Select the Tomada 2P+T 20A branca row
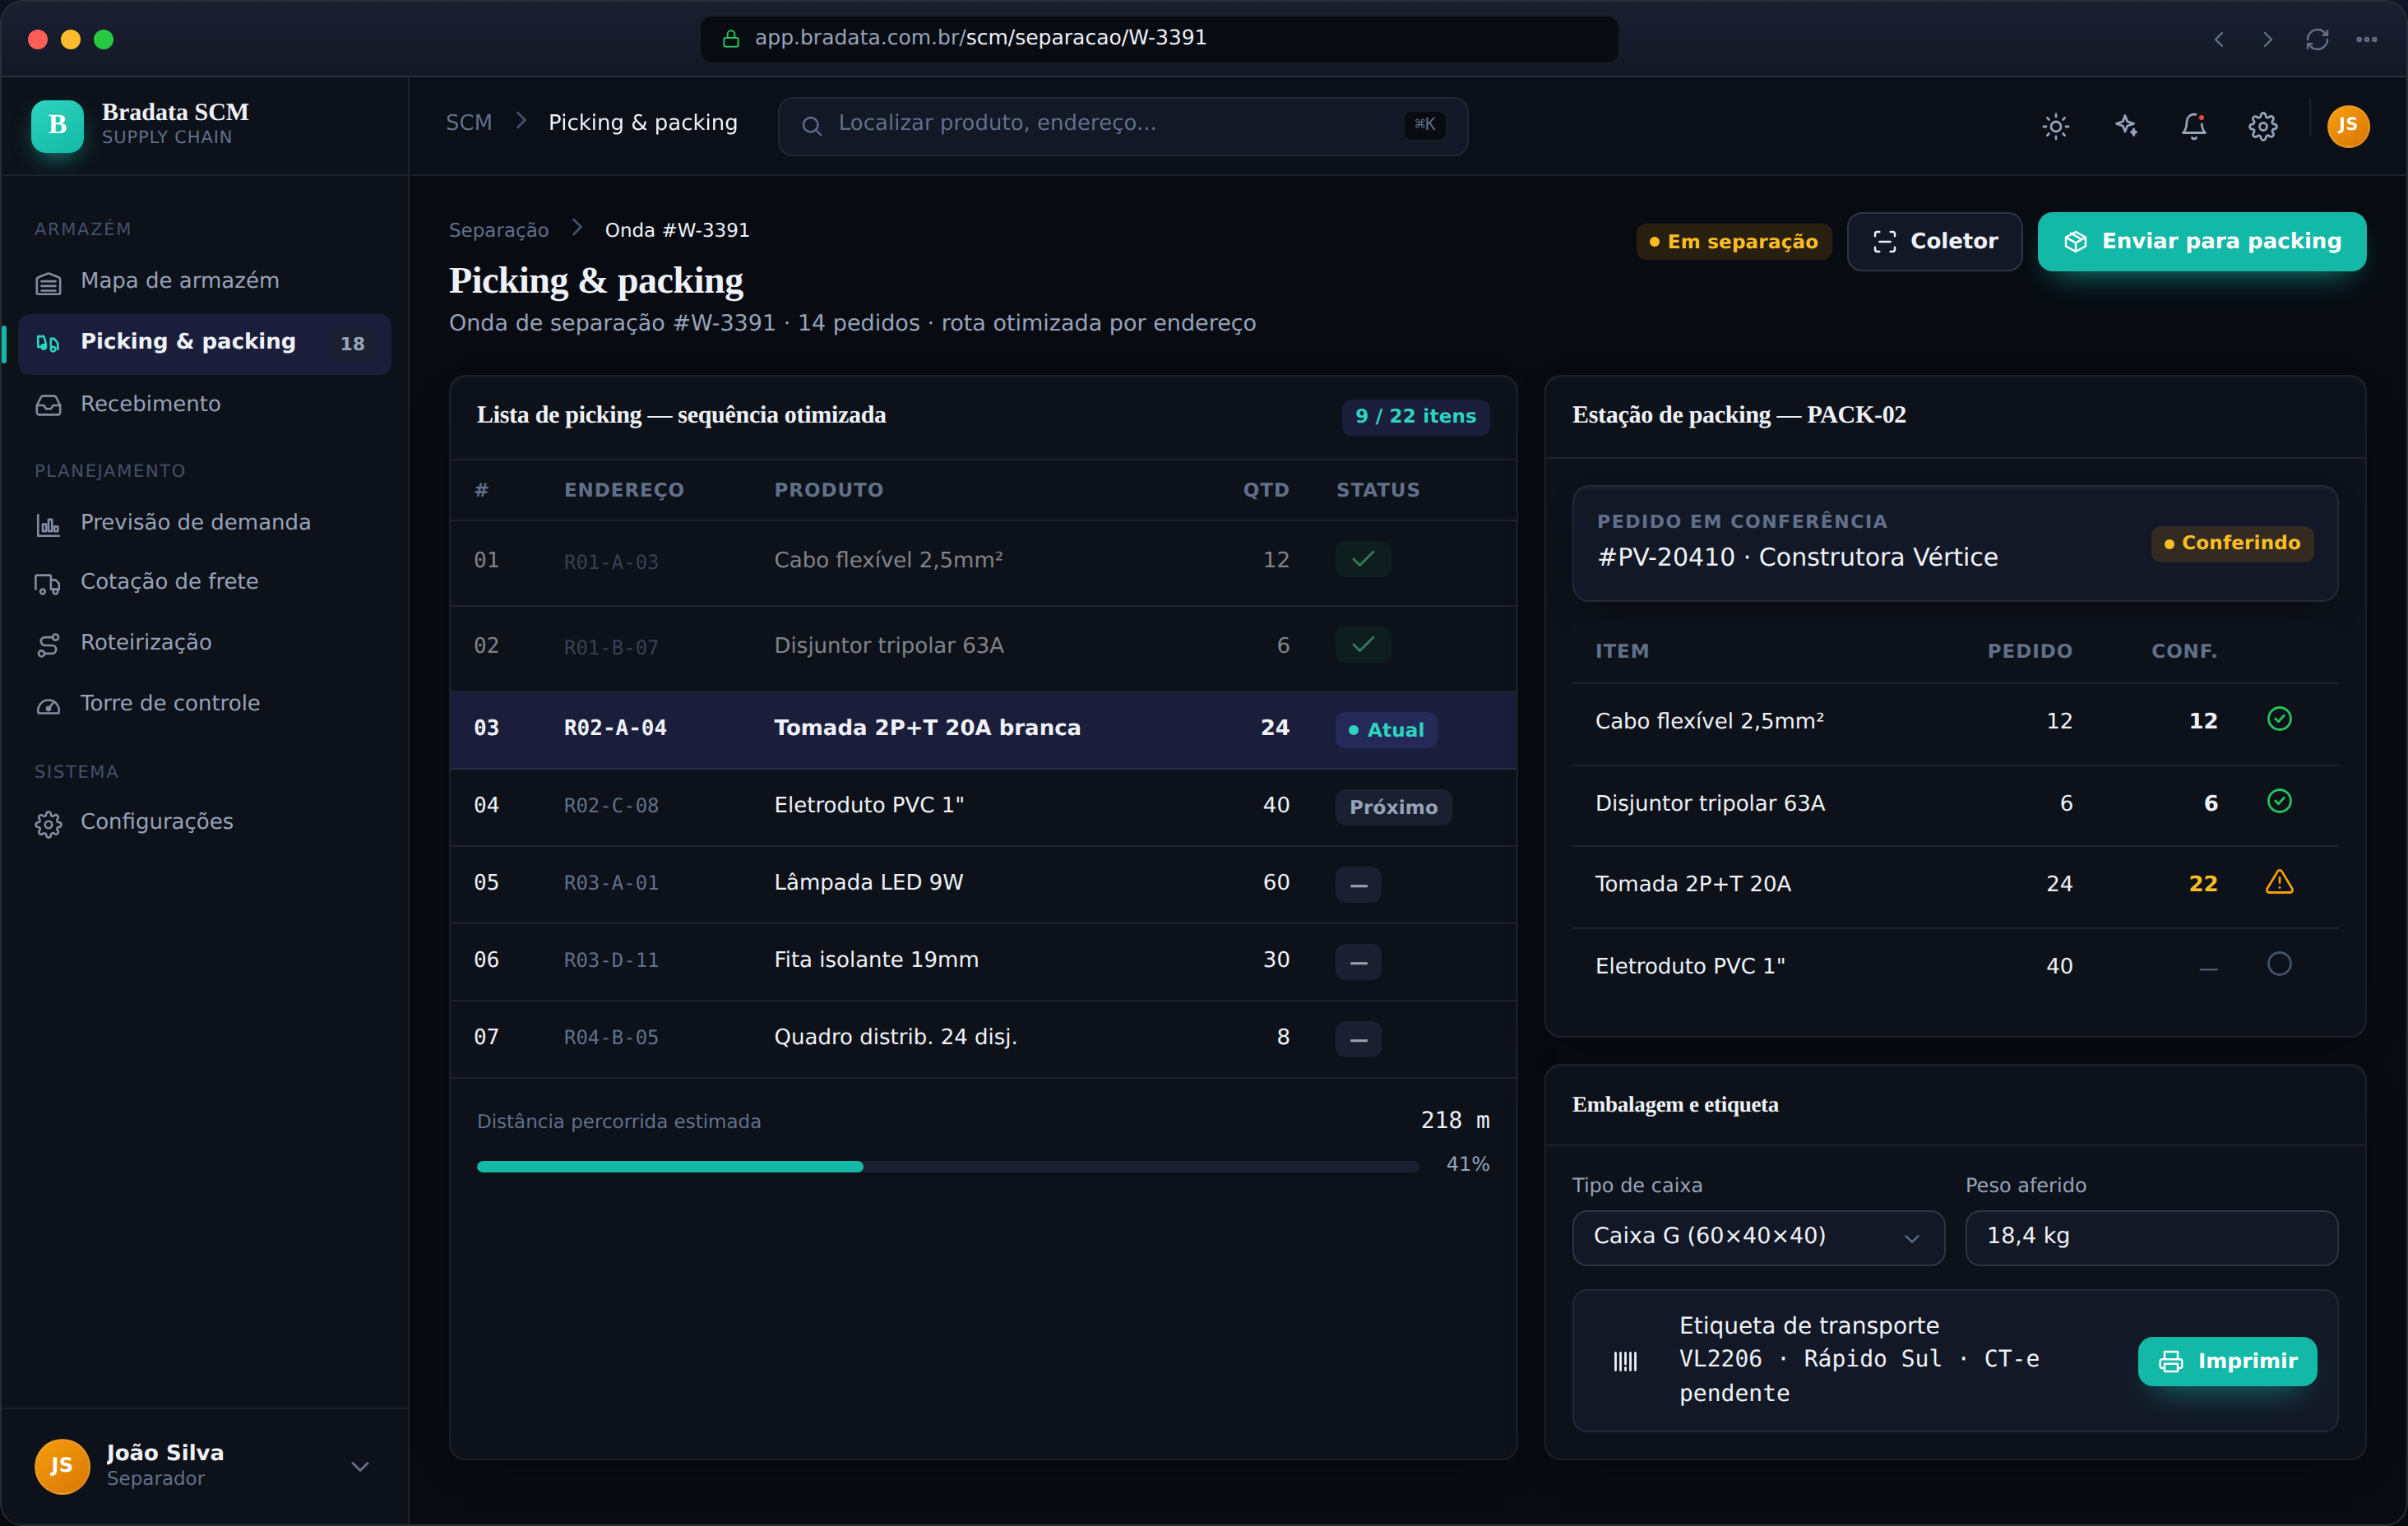Screen dimensions: 2408x1526 click(983, 729)
